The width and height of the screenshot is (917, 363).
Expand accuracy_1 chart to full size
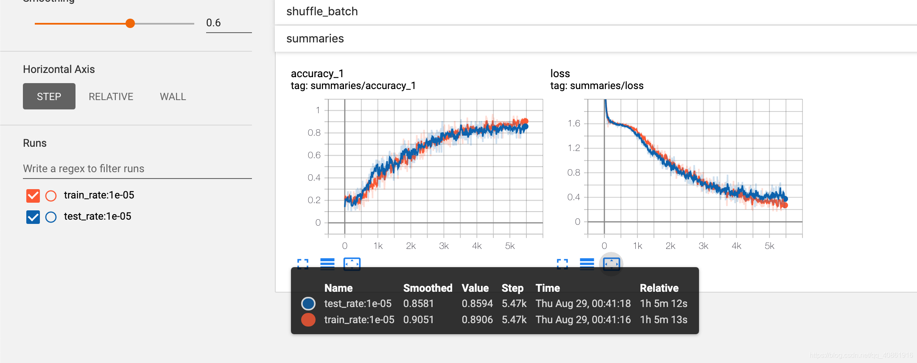tap(303, 264)
